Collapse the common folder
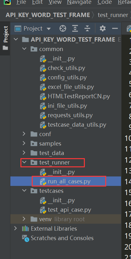131x259 pixels. [x=24, y=49]
